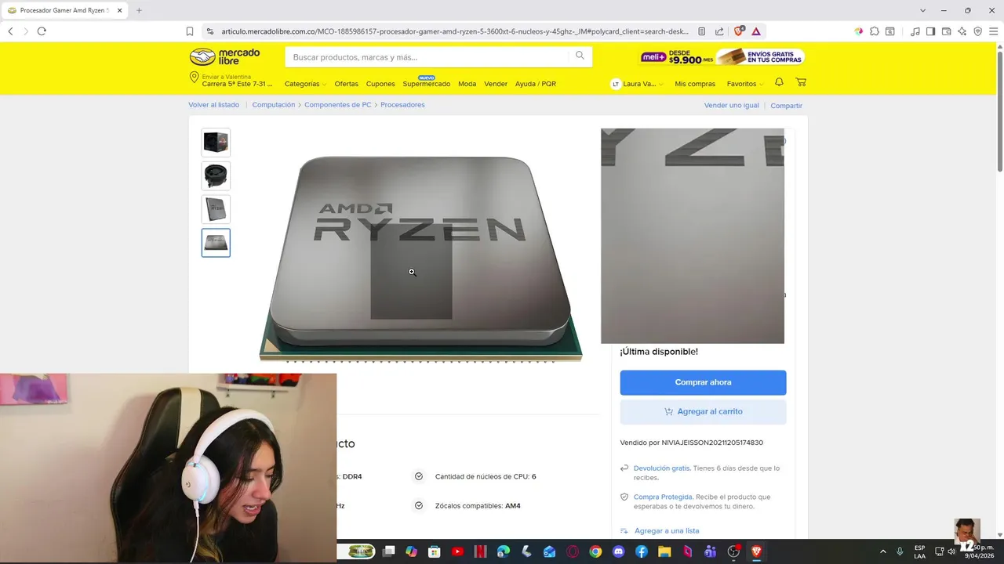Image resolution: width=1004 pixels, height=564 pixels.
Task: Go back to previous page
Action: pyautogui.click(x=10, y=31)
